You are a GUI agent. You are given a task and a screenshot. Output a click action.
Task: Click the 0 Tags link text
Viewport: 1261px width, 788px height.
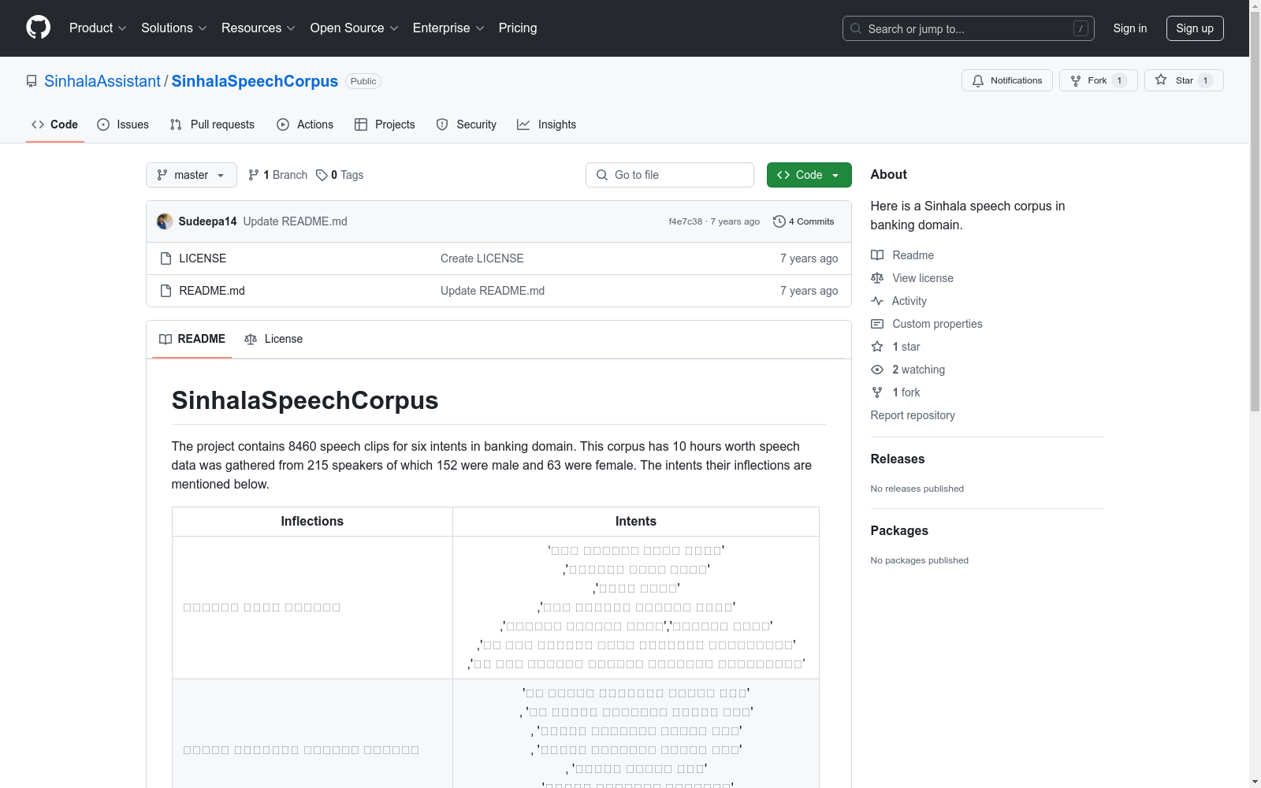tap(347, 175)
